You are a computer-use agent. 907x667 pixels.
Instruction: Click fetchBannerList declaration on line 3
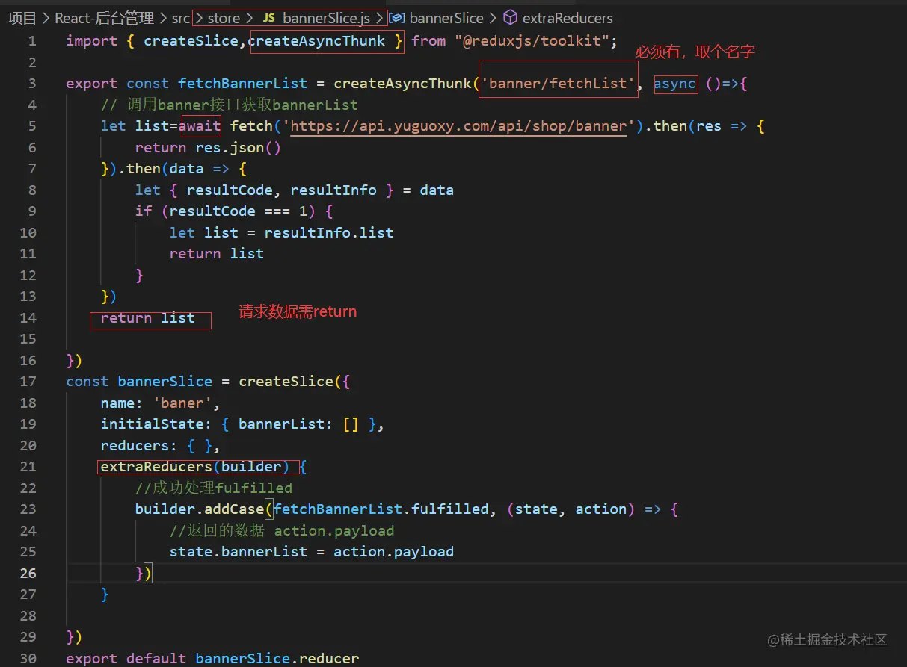coord(242,83)
